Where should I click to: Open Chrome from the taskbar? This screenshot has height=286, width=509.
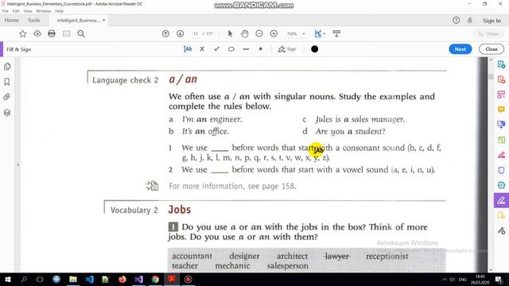pyautogui.click(x=155, y=279)
